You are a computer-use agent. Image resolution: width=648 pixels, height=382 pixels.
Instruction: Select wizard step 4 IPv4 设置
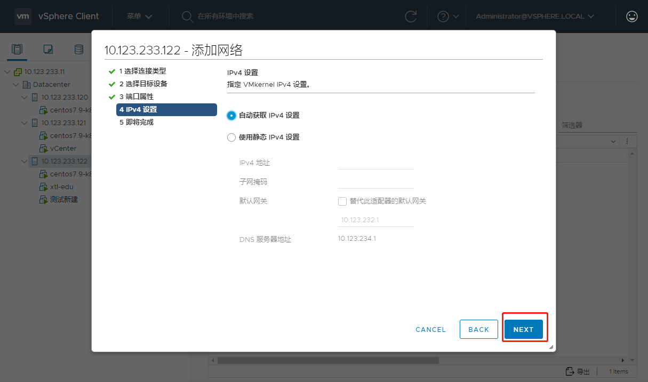(x=166, y=110)
